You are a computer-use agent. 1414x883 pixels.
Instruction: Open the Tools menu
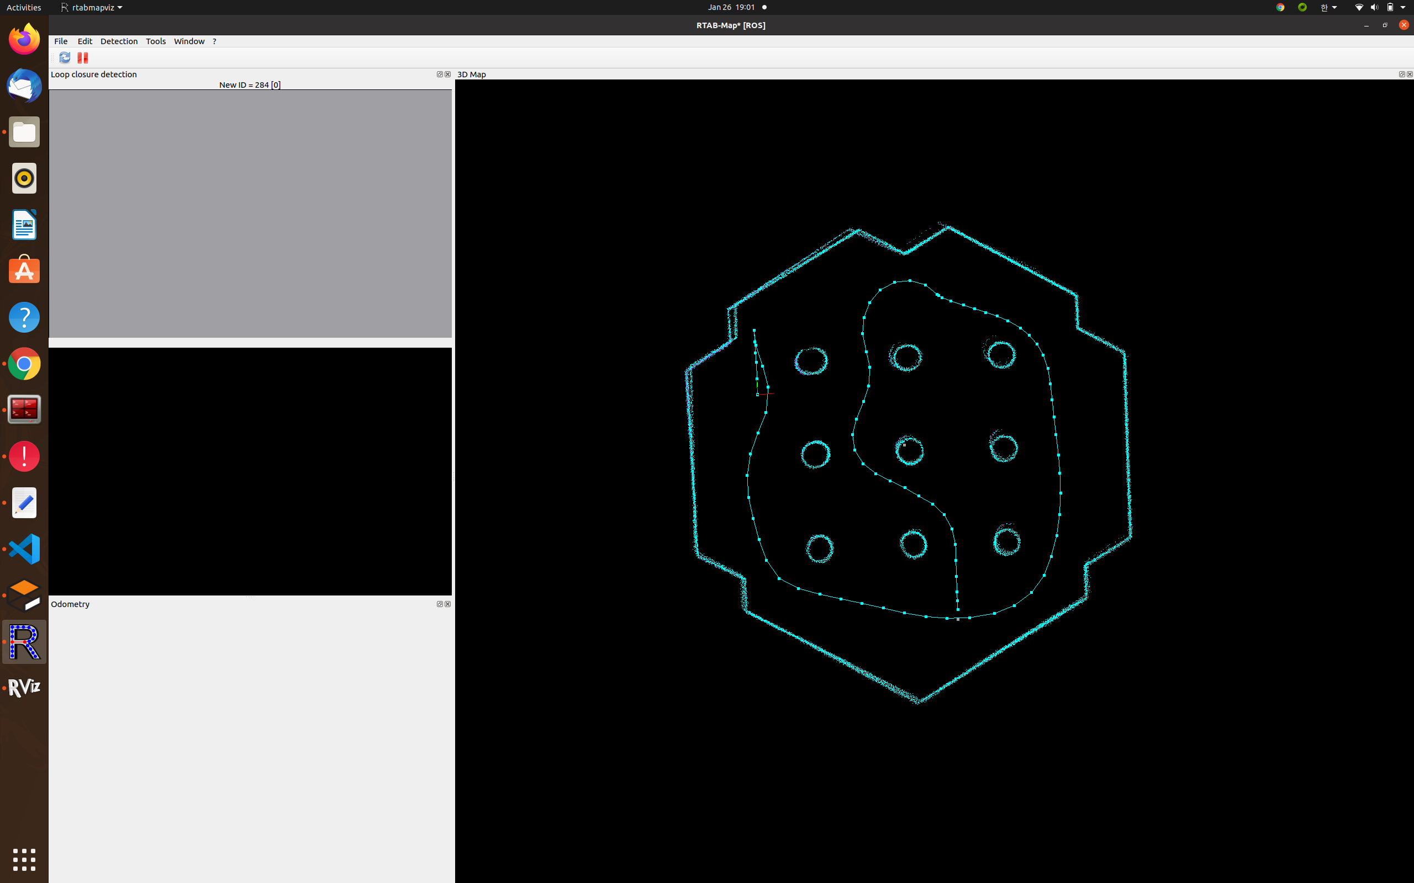[155, 41]
